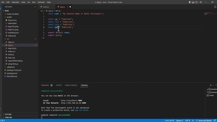Screen dimensions: 217x122
Task: Maximize terminal panel with caret icon
Action: click(x=216, y=85)
